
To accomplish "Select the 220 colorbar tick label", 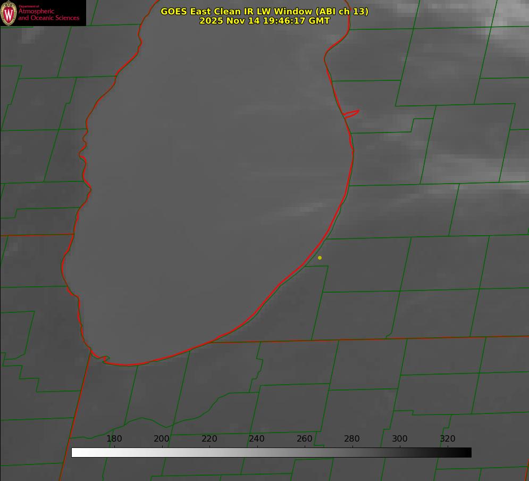I will (209, 439).
